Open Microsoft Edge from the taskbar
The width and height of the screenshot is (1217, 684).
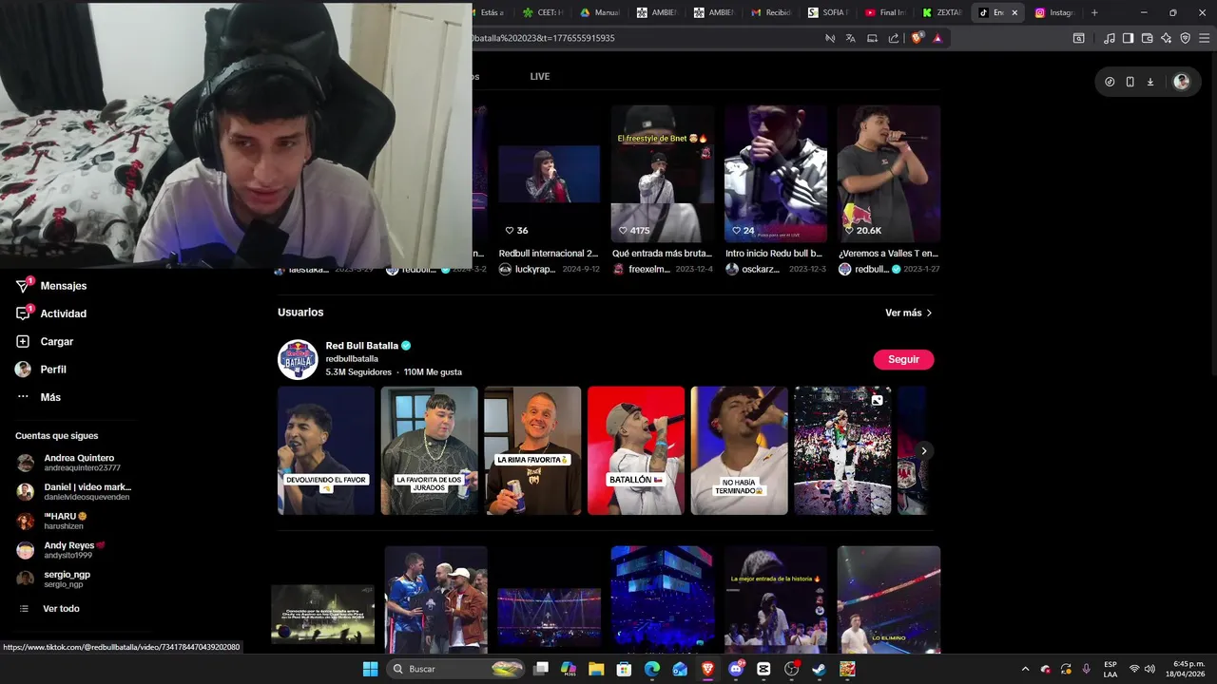(x=652, y=669)
